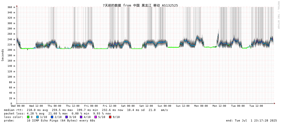The width and height of the screenshot is (281, 124).
Task: Click the magenta 5/10 loss swatch
Action: [96, 117]
